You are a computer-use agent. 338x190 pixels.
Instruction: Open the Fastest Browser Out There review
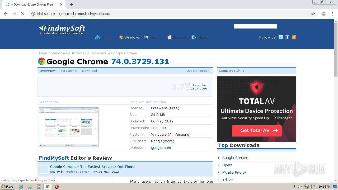click(x=92, y=167)
